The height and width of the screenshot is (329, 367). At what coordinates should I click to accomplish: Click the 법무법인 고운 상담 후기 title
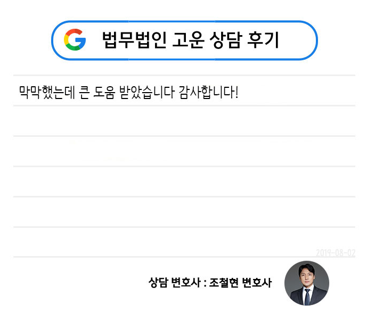[x=190, y=40]
